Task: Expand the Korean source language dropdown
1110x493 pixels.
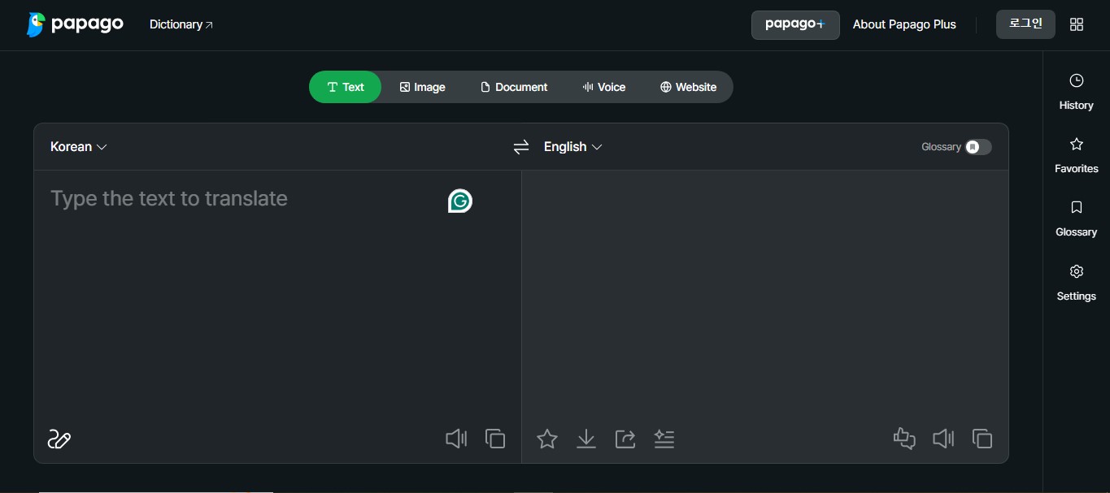Action: tap(79, 147)
